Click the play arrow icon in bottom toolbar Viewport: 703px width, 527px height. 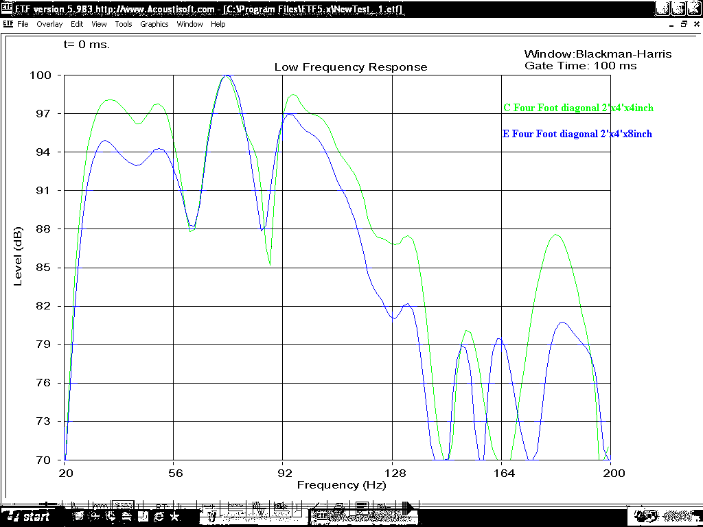click(x=409, y=508)
